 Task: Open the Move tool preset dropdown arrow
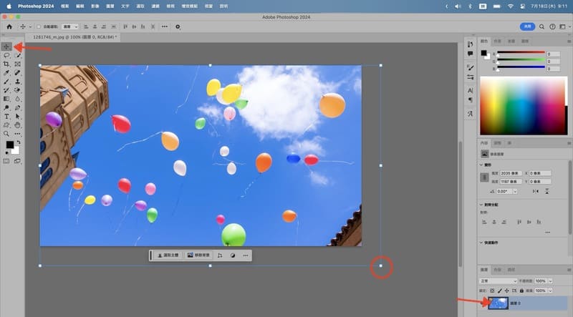pyautogui.click(x=30, y=26)
